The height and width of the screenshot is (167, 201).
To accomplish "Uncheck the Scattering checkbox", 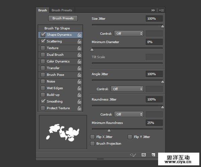I will (43, 41).
